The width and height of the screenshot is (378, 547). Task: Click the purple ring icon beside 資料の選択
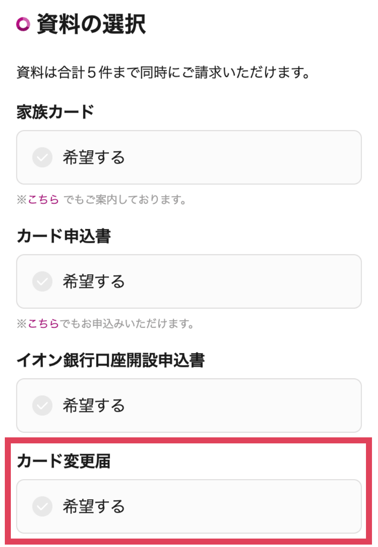[x=23, y=24]
